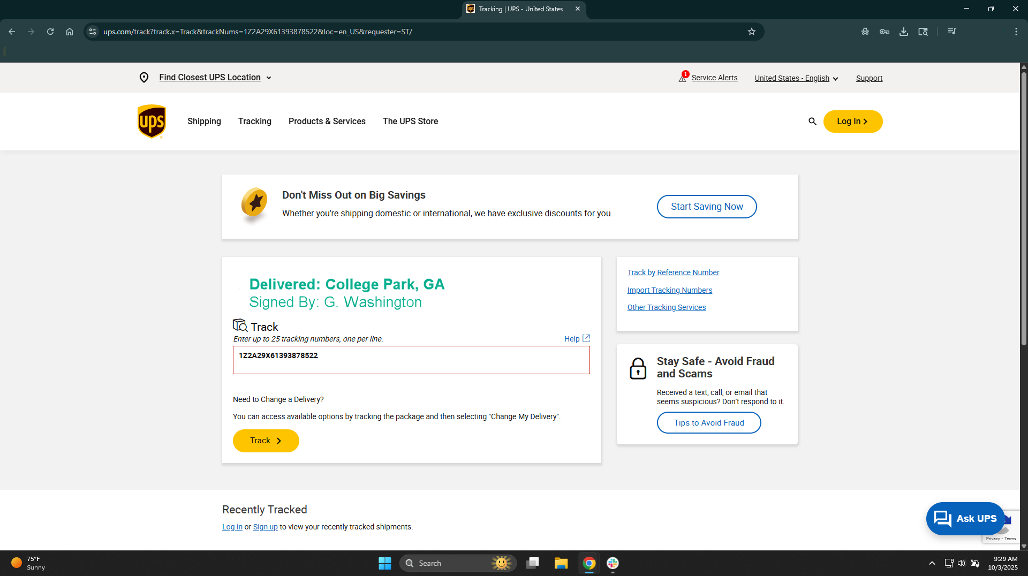Open the weather widget showing 75°F Sunny
The image size is (1028, 576).
[x=28, y=563]
